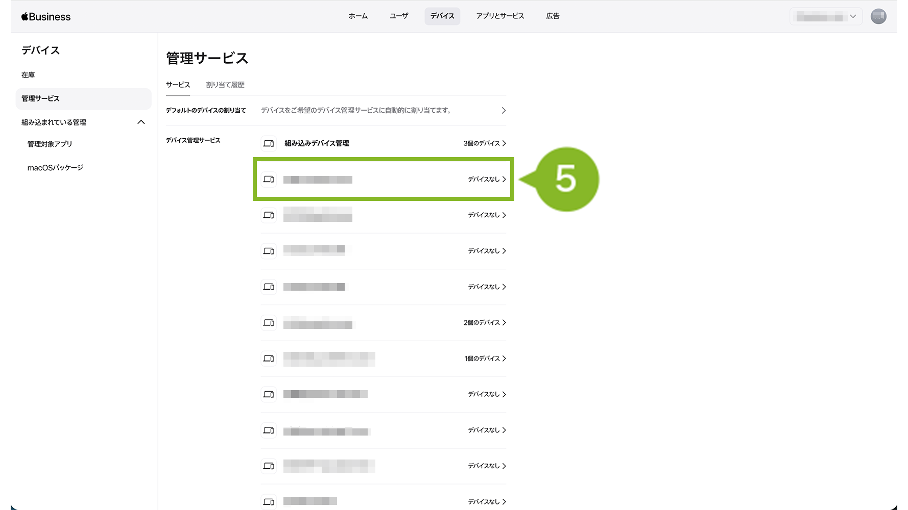The width and height of the screenshot is (908, 510).
Task: Switch to the 割り当て履歴 tab
Action: [x=225, y=85]
